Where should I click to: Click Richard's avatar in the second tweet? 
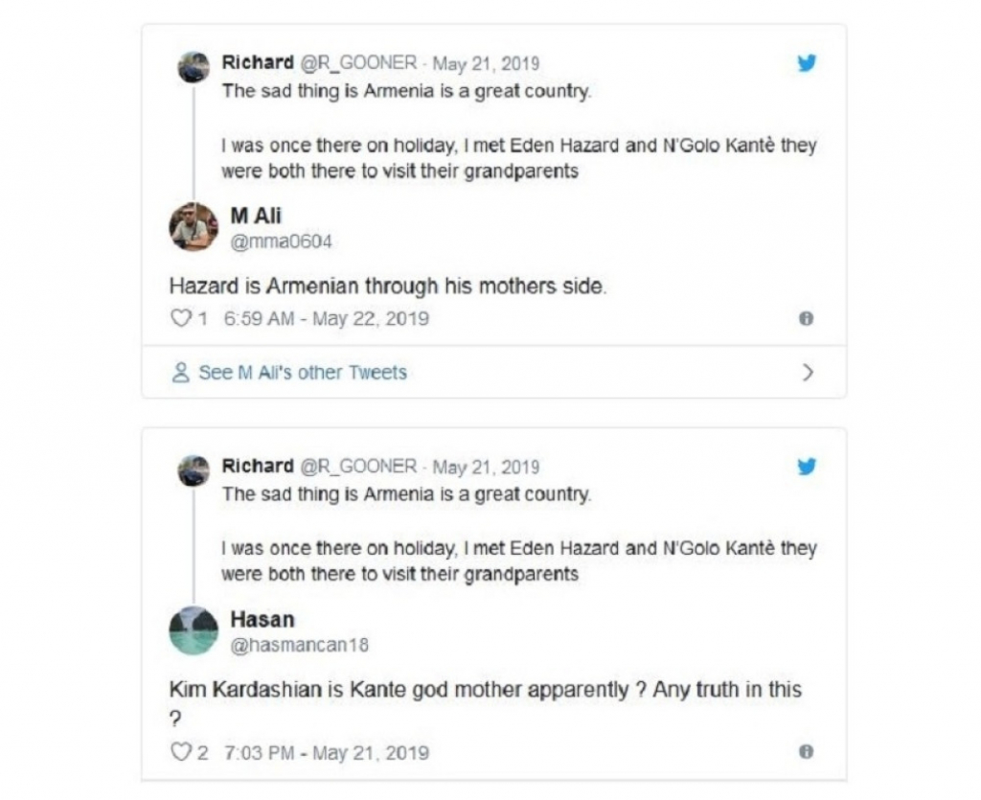click(x=194, y=470)
